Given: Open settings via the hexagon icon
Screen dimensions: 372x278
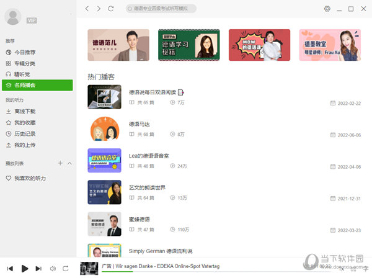Looking at the screenshot, I should pos(327,9).
